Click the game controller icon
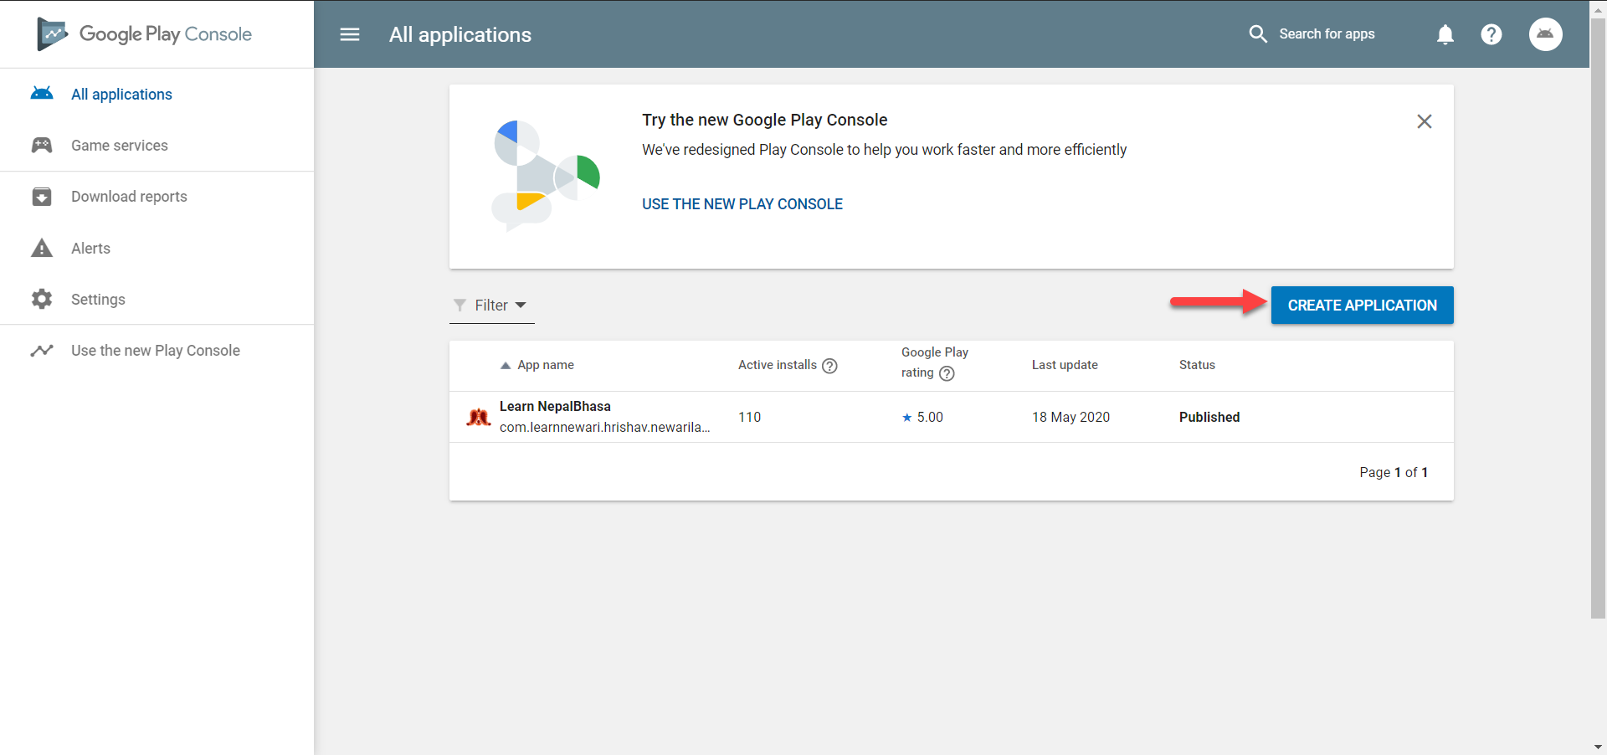The height and width of the screenshot is (755, 1607). pyautogui.click(x=42, y=146)
